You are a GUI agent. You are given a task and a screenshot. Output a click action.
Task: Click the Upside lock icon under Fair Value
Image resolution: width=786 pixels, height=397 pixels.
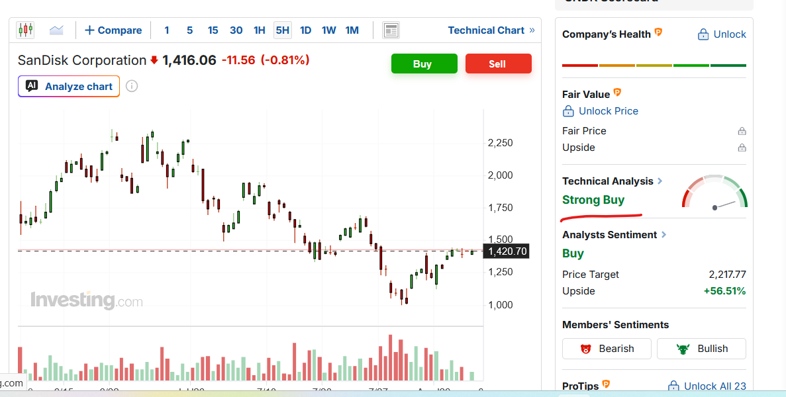click(742, 148)
